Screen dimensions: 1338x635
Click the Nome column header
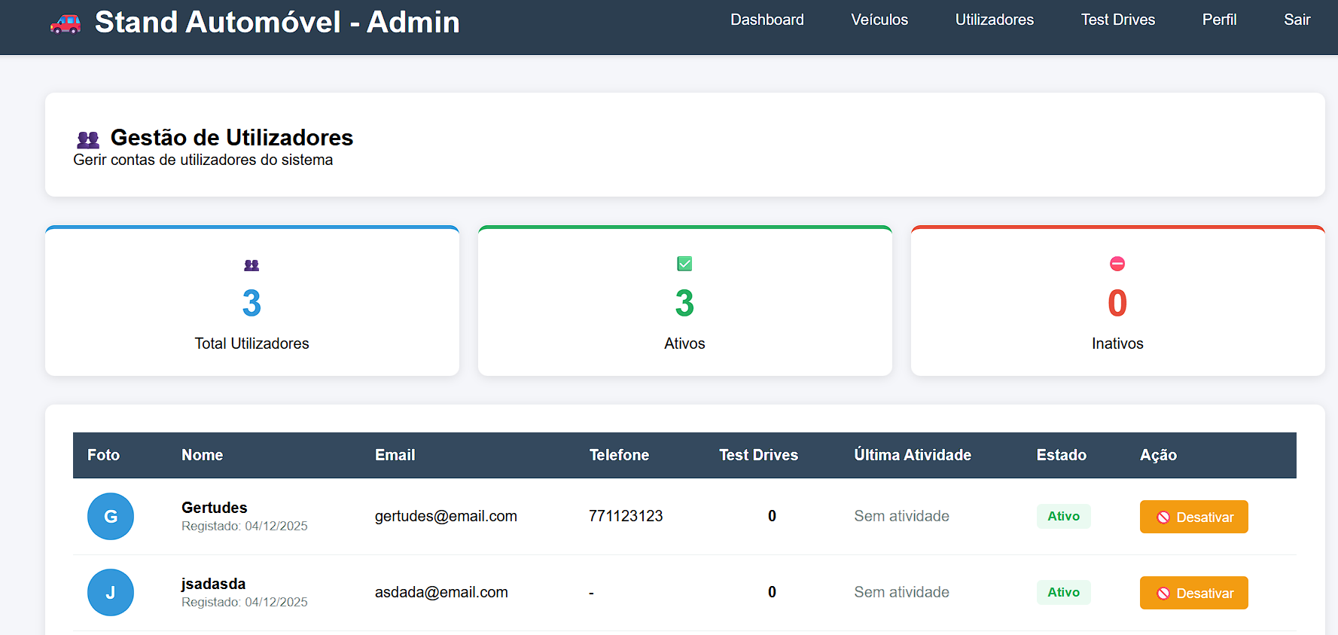click(x=202, y=455)
